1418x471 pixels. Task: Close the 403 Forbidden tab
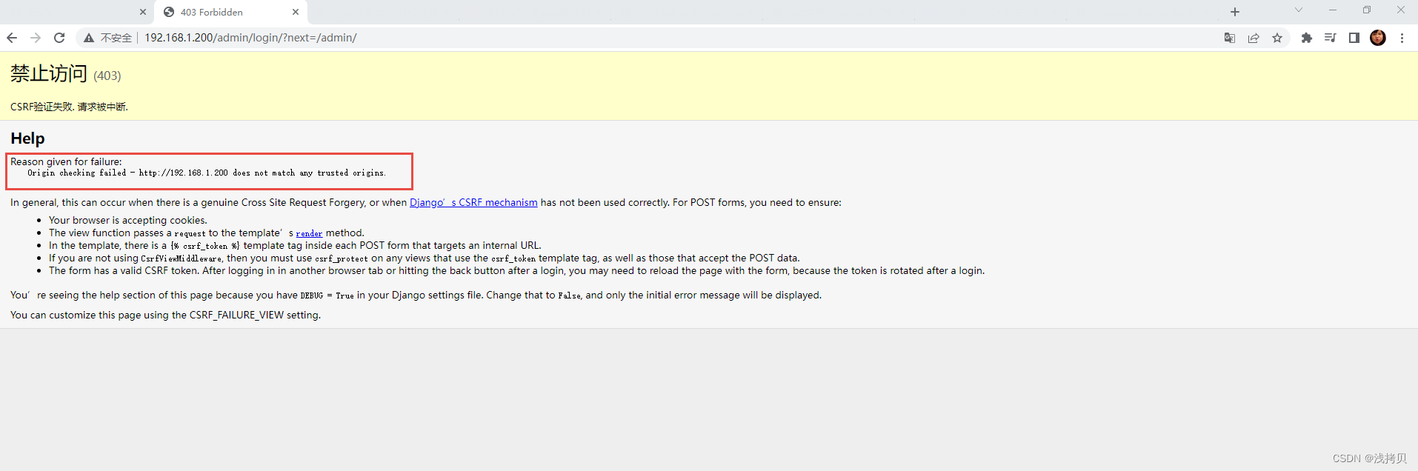point(296,12)
